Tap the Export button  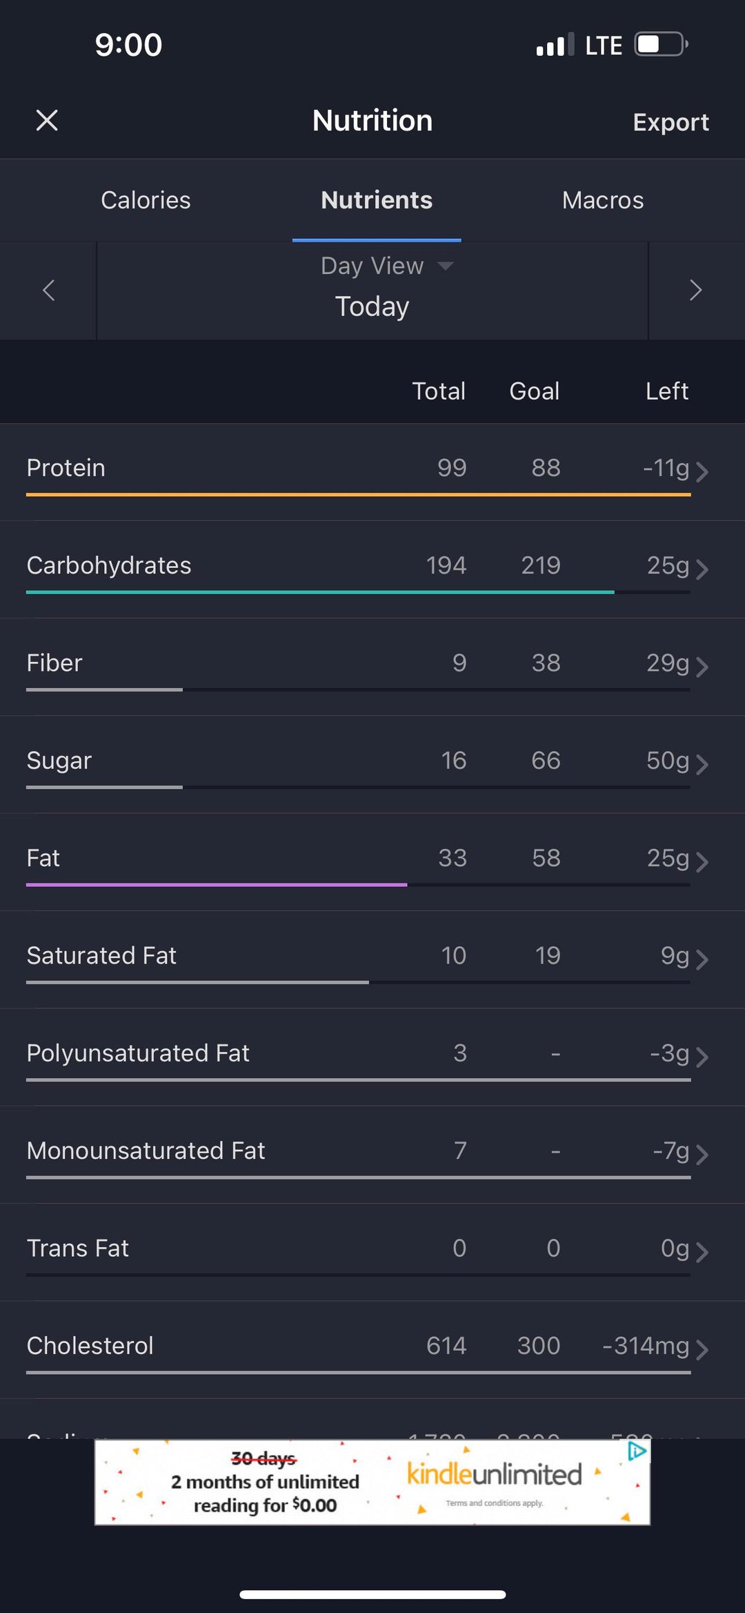(670, 122)
